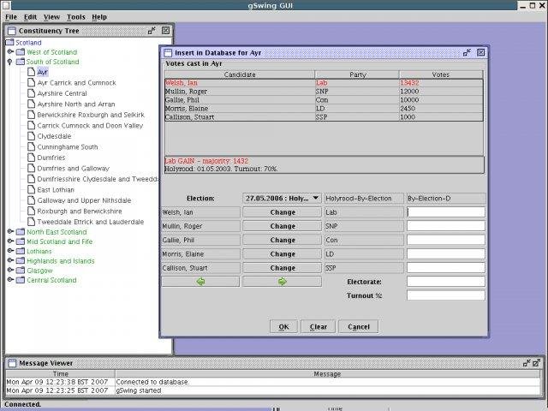Open the Election date dropdown
548x411 pixels.
[282, 198]
